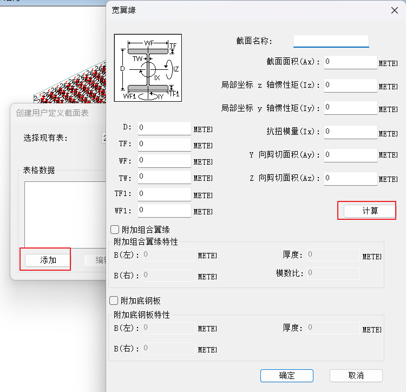The image size is (406, 392).
Task: Click the D dimension field
Action: 165,128
